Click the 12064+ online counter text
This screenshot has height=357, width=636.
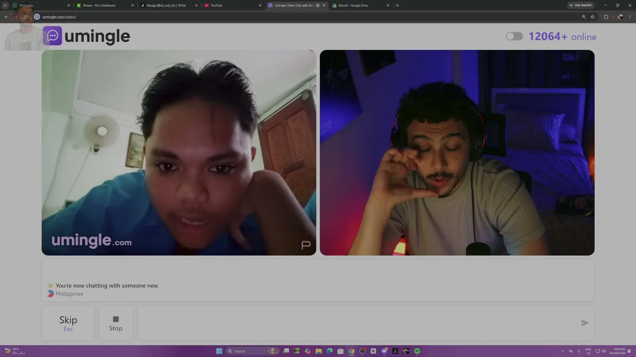562,37
